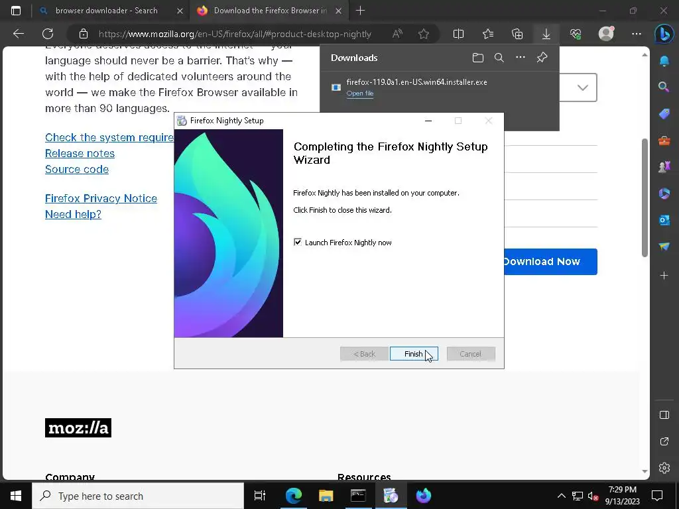The image size is (679, 509).
Task: Open sidebar settings gear icon
Action: [x=664, y=468]
